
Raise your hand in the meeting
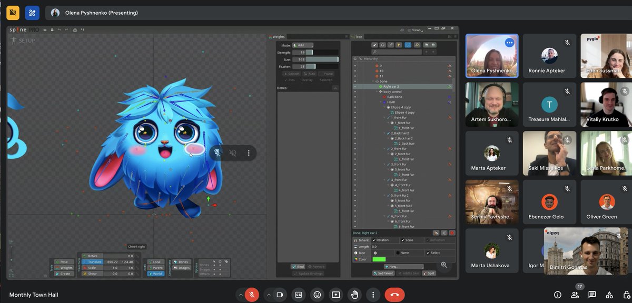[355, 295]
